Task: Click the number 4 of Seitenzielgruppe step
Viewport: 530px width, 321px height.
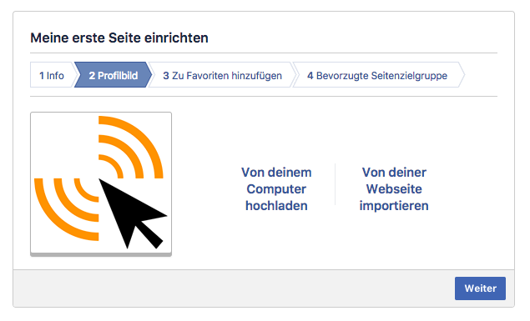Action: [x=310, y=76]
